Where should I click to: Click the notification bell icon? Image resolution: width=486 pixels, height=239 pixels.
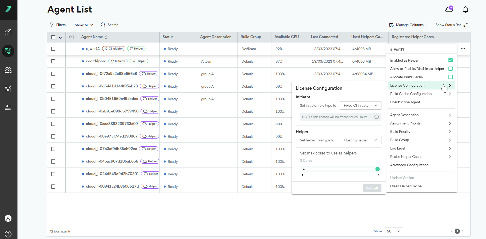click(x=465, y=10)
